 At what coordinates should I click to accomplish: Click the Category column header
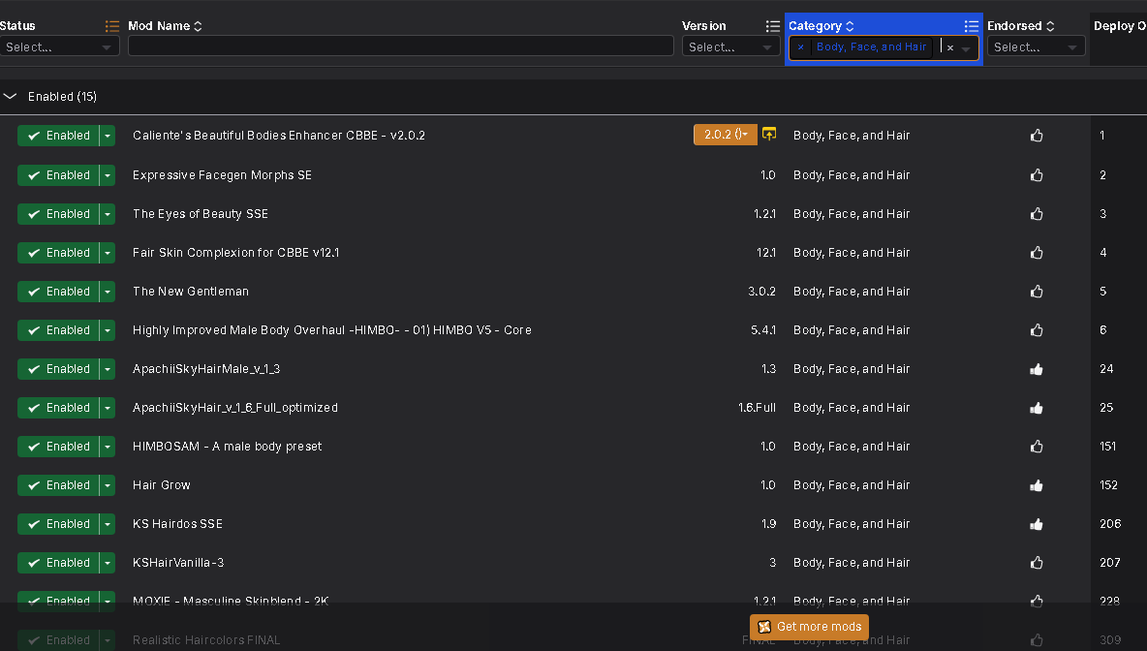pos(815,26)
